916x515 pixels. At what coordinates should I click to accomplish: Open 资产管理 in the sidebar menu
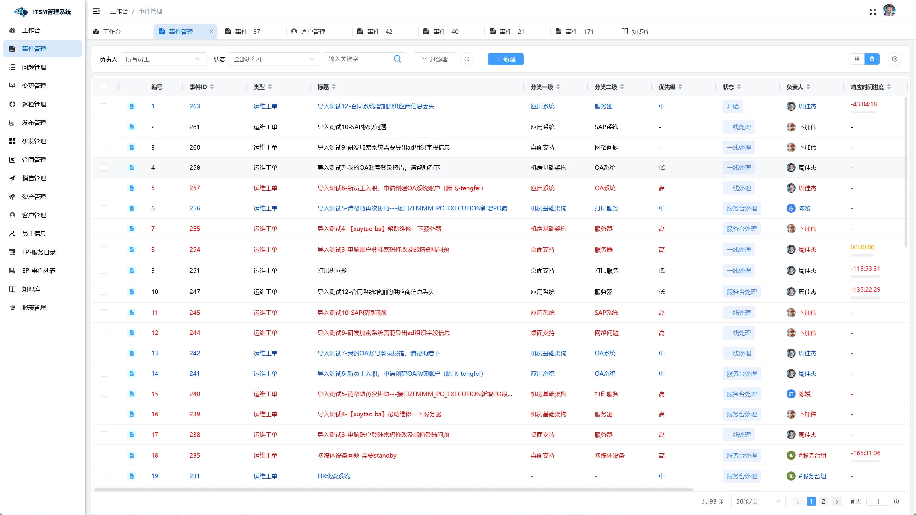[x=34, y=197]
